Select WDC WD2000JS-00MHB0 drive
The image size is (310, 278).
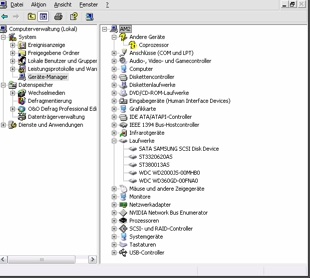pos(169,173)
